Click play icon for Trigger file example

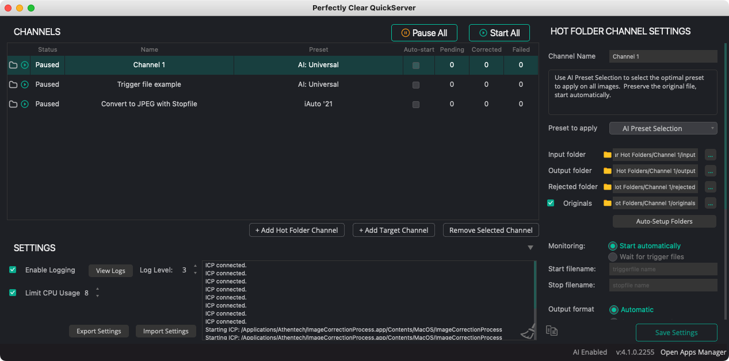click(x=25, y=85)
